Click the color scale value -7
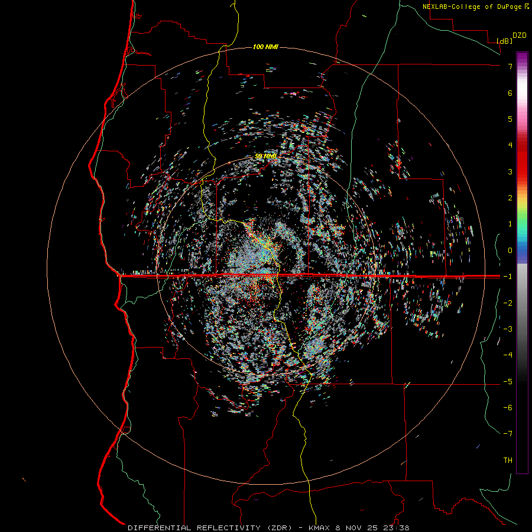Image resolution: width=532 pixels, height=532 pixels. pos(508,434)
